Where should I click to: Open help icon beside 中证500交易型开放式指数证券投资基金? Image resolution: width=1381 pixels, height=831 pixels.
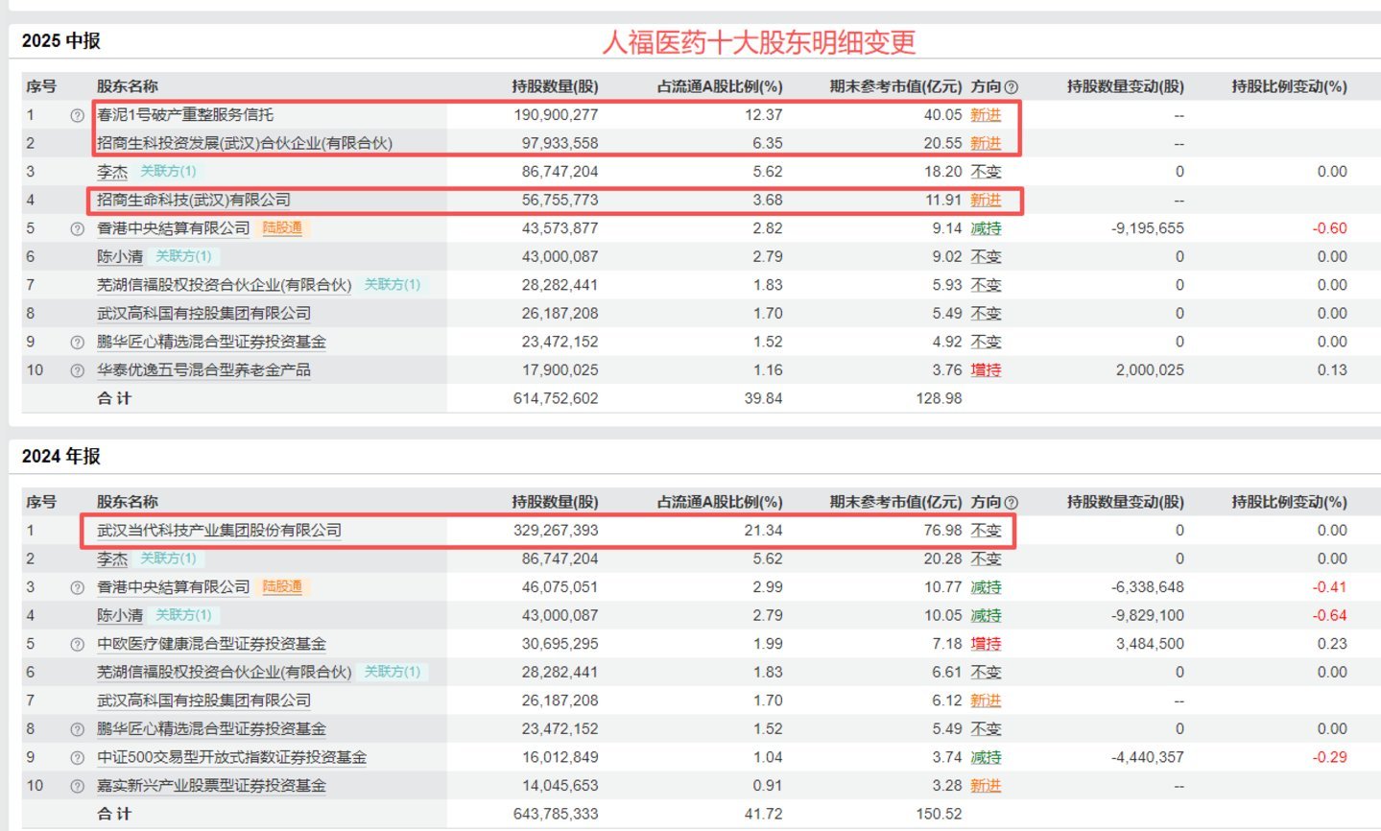pos(78,758)
